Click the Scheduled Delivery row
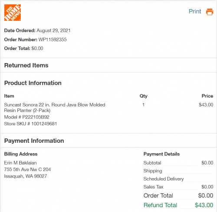 pos(178,179)
